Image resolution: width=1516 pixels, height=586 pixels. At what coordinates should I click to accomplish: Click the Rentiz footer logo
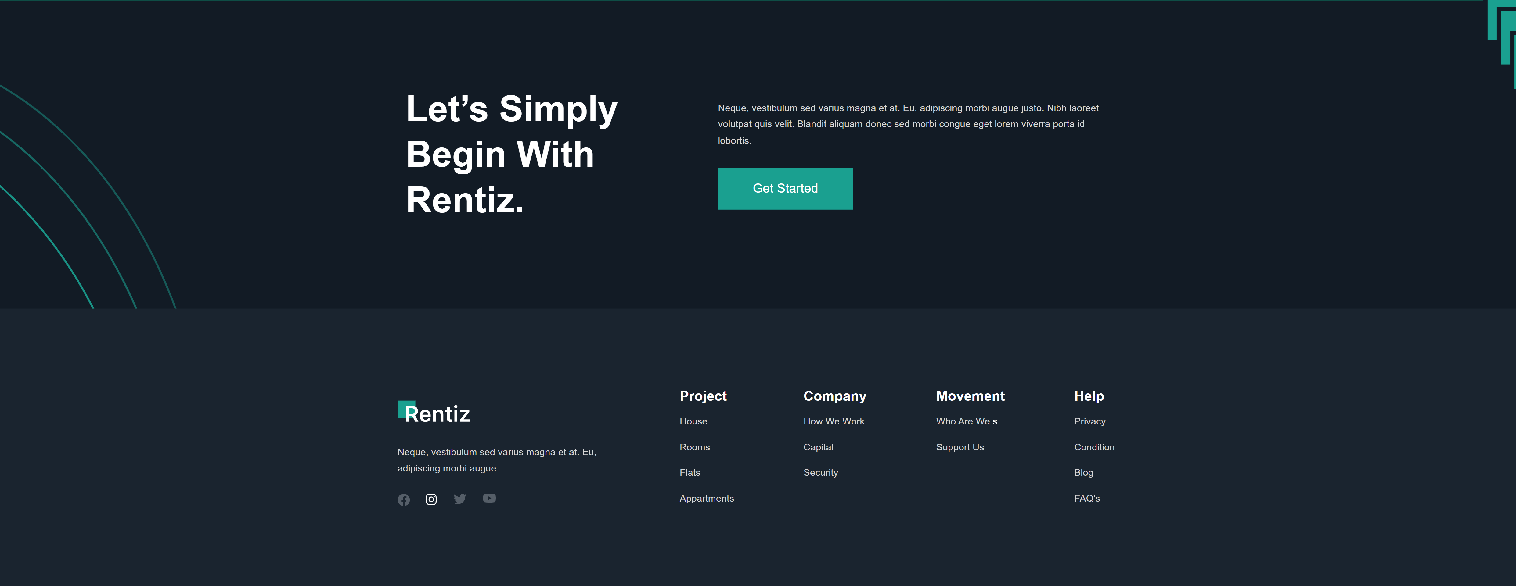tap(434, 413)
